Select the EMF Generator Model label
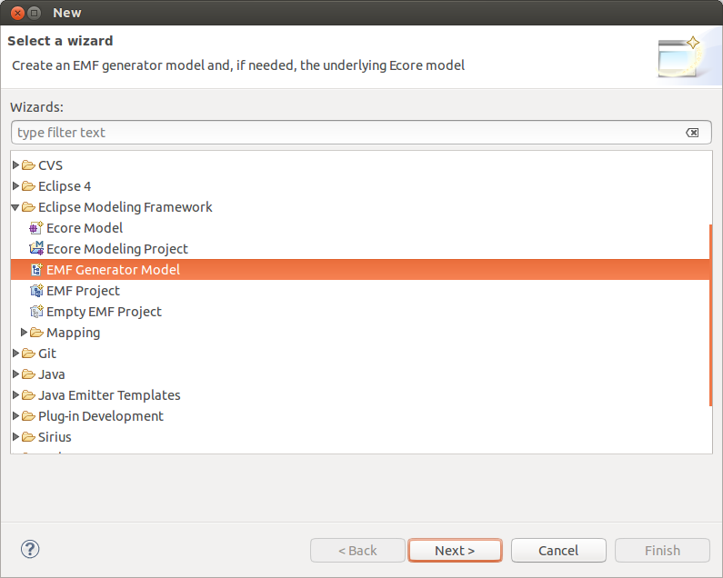This screenshot has height=578, width=723. tap(113, 270)
